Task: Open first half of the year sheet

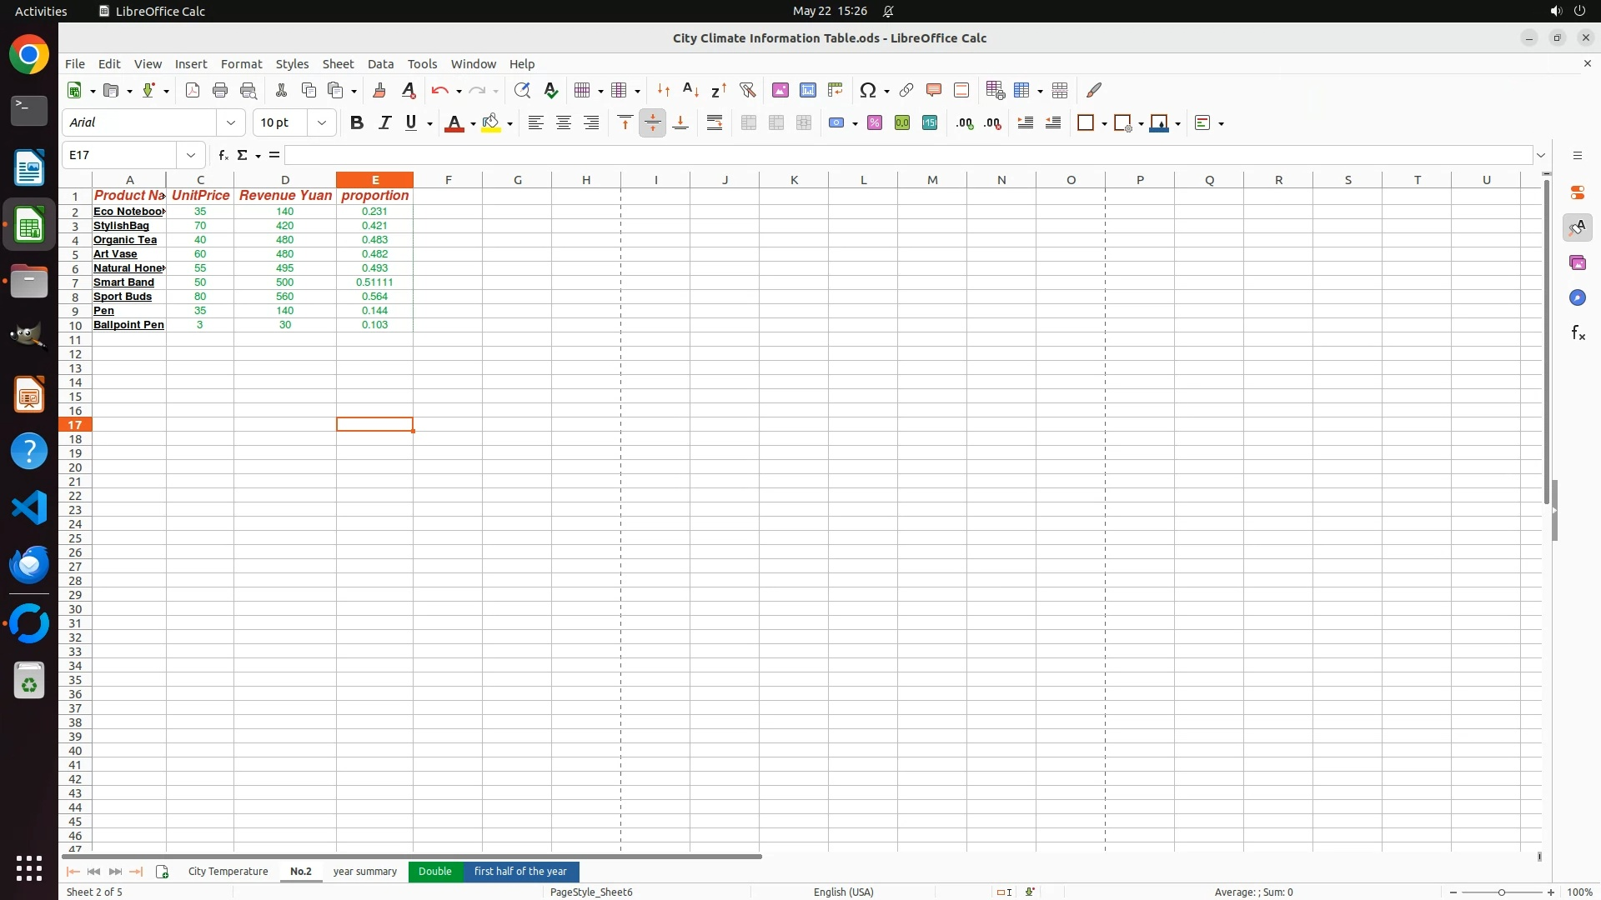Action: (x=520, y=872)
